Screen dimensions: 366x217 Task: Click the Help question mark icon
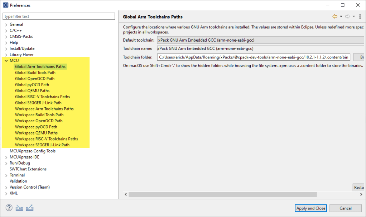click(9, 208)
